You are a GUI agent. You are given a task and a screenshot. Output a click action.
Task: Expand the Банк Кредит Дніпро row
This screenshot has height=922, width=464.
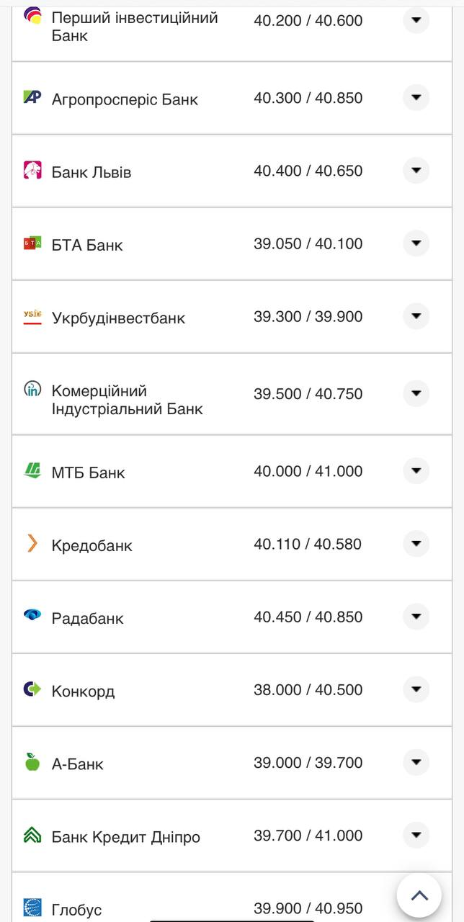coord(416,835)
